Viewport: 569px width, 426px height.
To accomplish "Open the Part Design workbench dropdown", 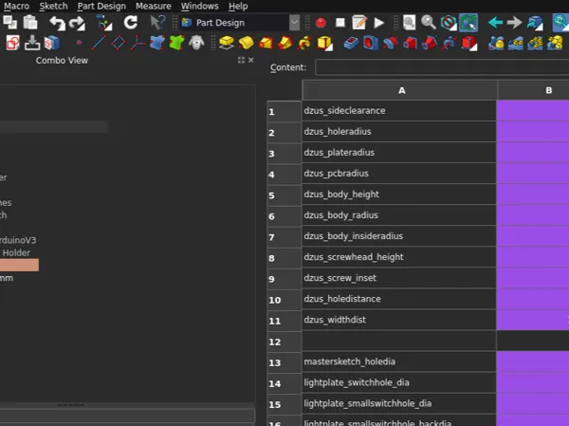I will pos(294,23).
